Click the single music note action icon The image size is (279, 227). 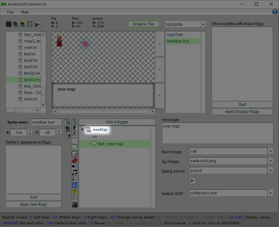click(74, 172)
